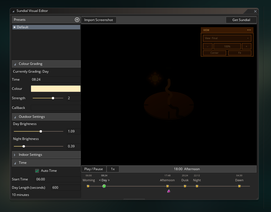Click the Day Brightness value 1.09
Viewport: 271px width, 212px height.
click(x=74, y=131)
